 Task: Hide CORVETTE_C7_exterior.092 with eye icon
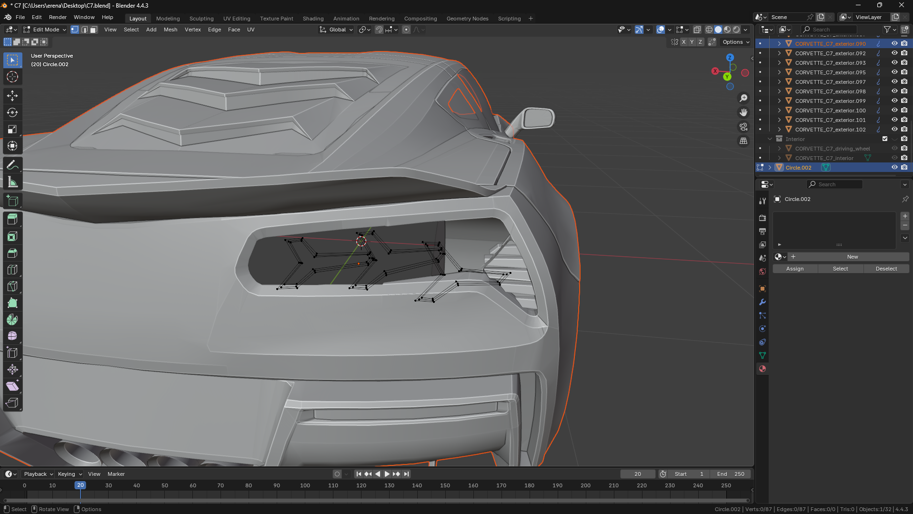[x=894, y=53]
